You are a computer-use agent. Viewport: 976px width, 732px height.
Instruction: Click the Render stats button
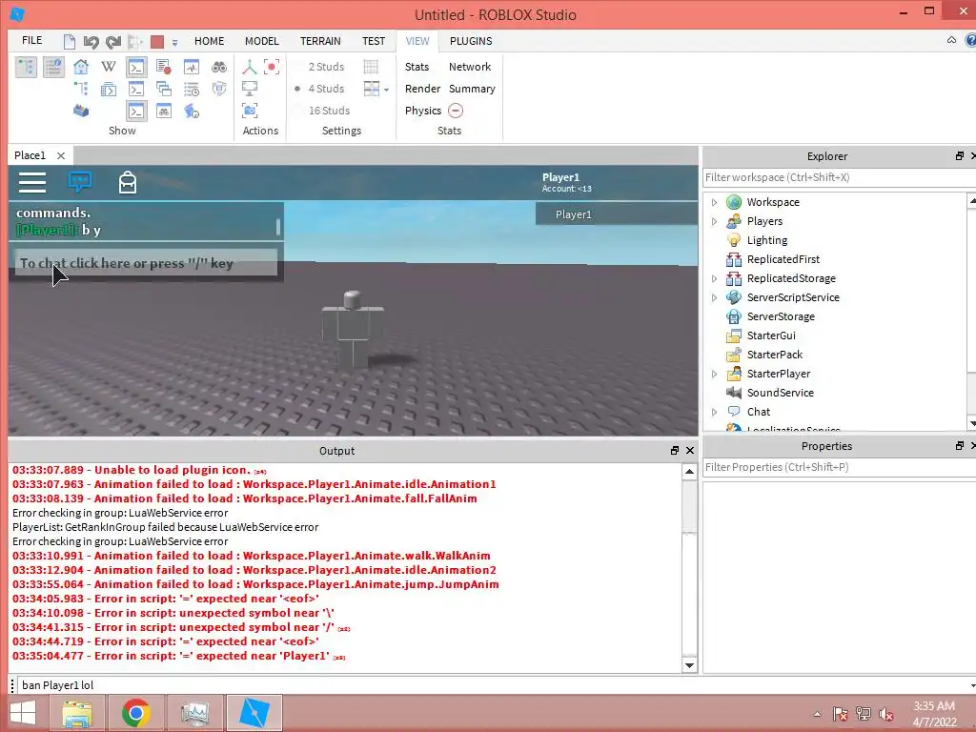(x=422, y=89)
